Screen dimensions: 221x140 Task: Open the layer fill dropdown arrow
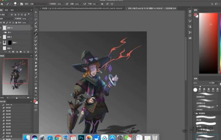(x=28, y=22)
